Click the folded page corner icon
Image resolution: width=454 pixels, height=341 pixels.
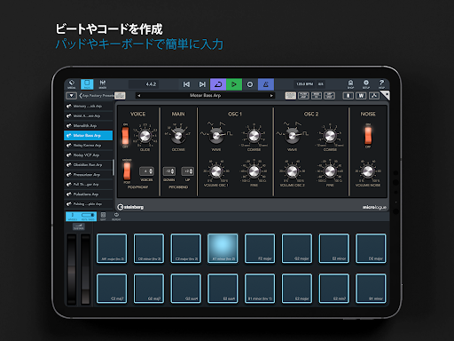coord(385,95)
